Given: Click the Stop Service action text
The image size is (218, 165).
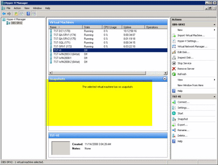Looking at the screenshot, I should click(184, 63).
